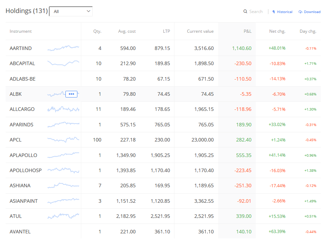Focus the Search holdings field

point(256,11)
